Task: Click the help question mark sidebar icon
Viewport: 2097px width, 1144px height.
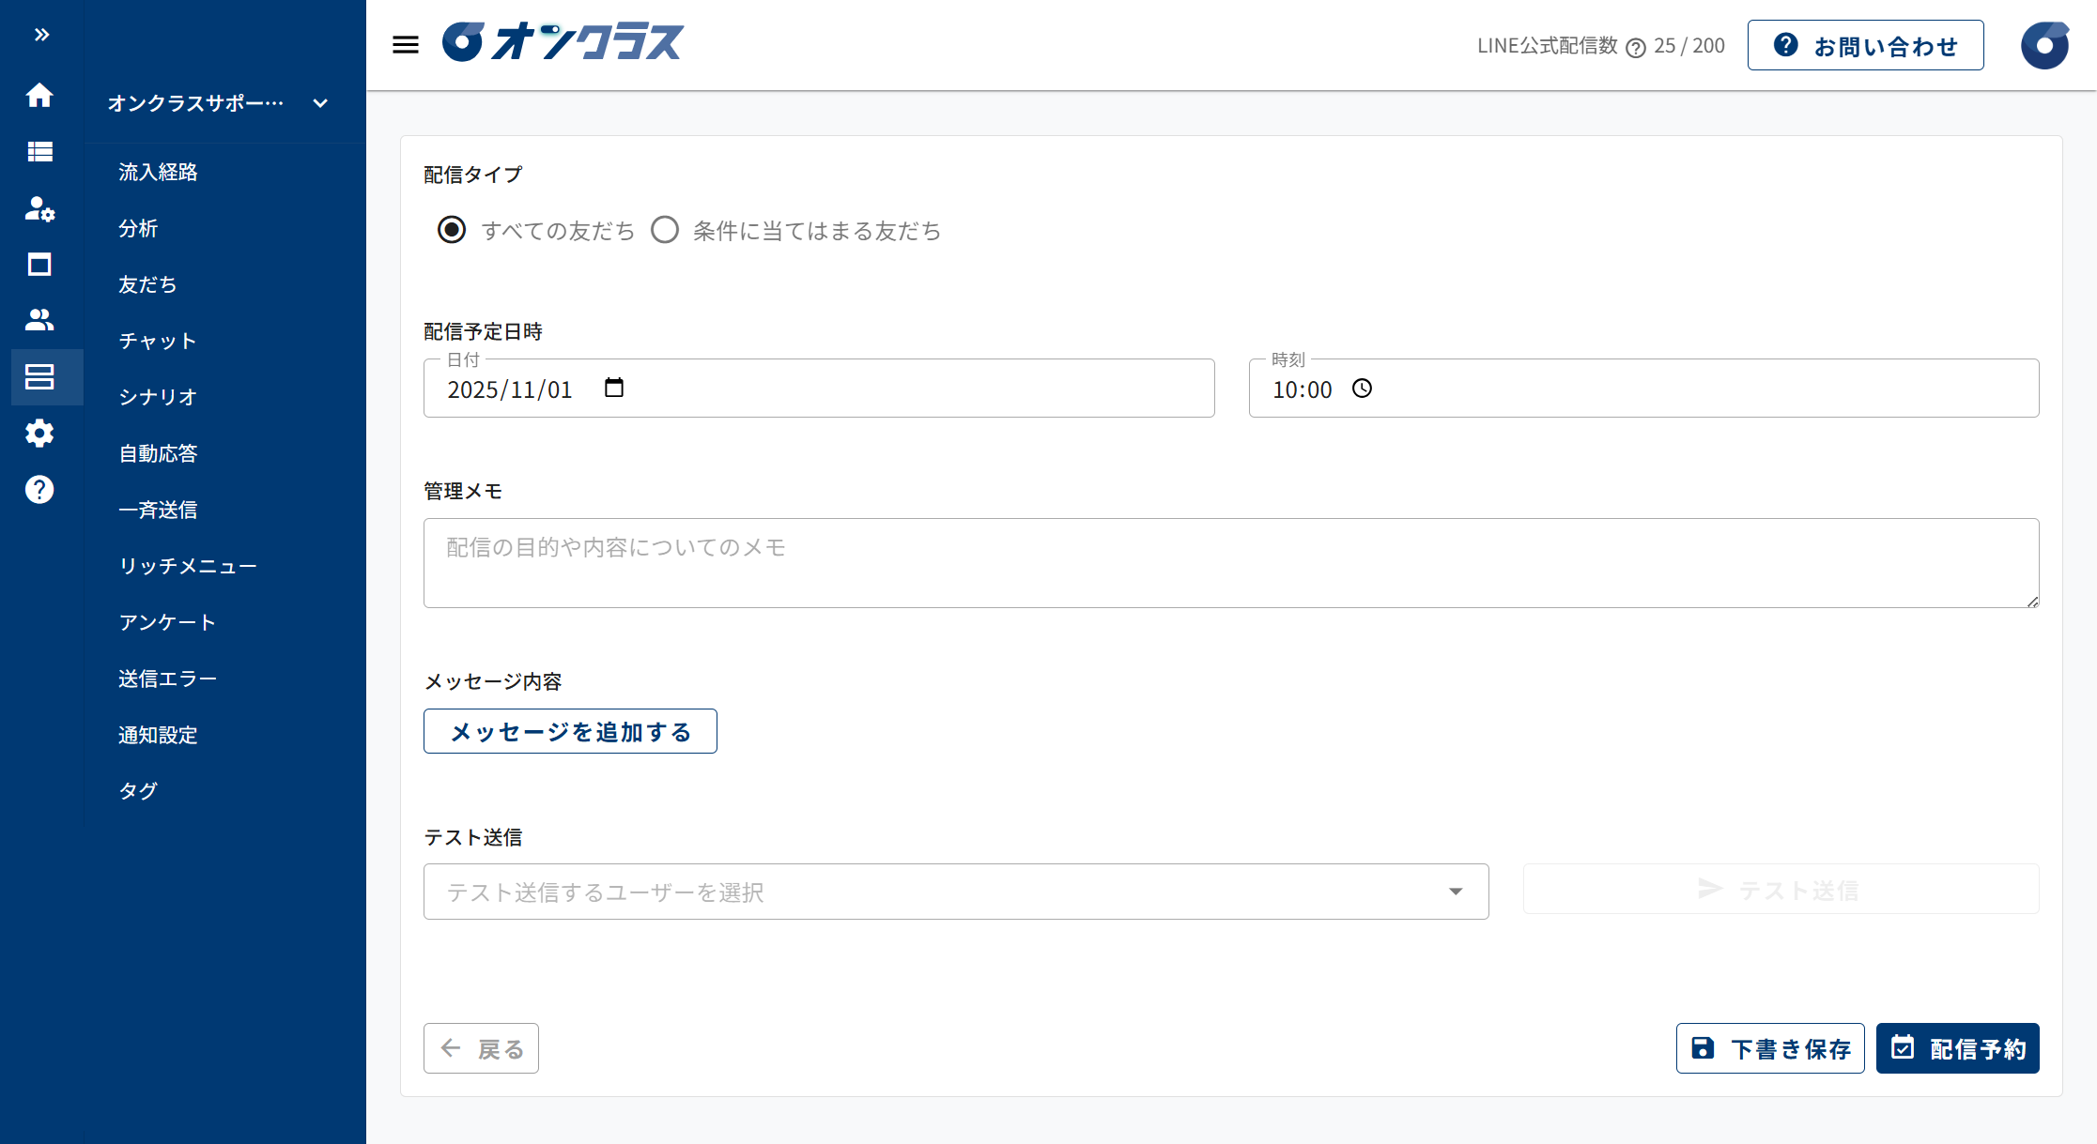Action: [x=39, y=489]
